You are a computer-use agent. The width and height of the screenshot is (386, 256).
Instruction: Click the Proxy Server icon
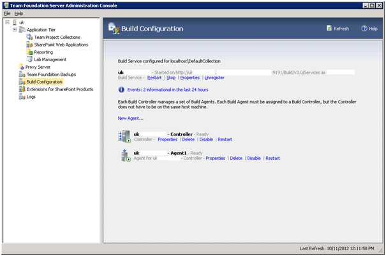coord(22,67)
